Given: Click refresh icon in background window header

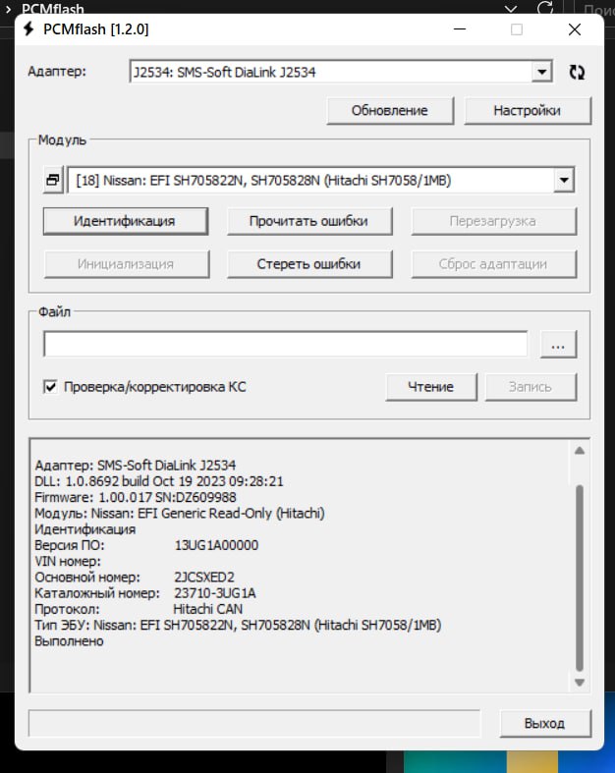Looking at the screenshot, I should coord(545,8).
